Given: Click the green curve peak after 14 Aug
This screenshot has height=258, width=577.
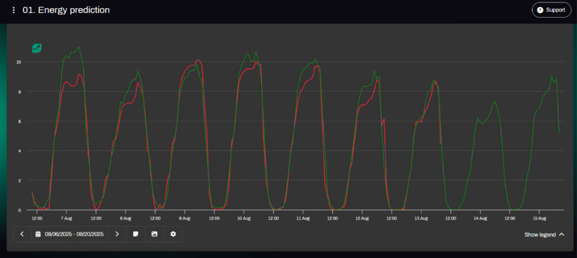Looking at the screenshot, I should tap(495, 101).
